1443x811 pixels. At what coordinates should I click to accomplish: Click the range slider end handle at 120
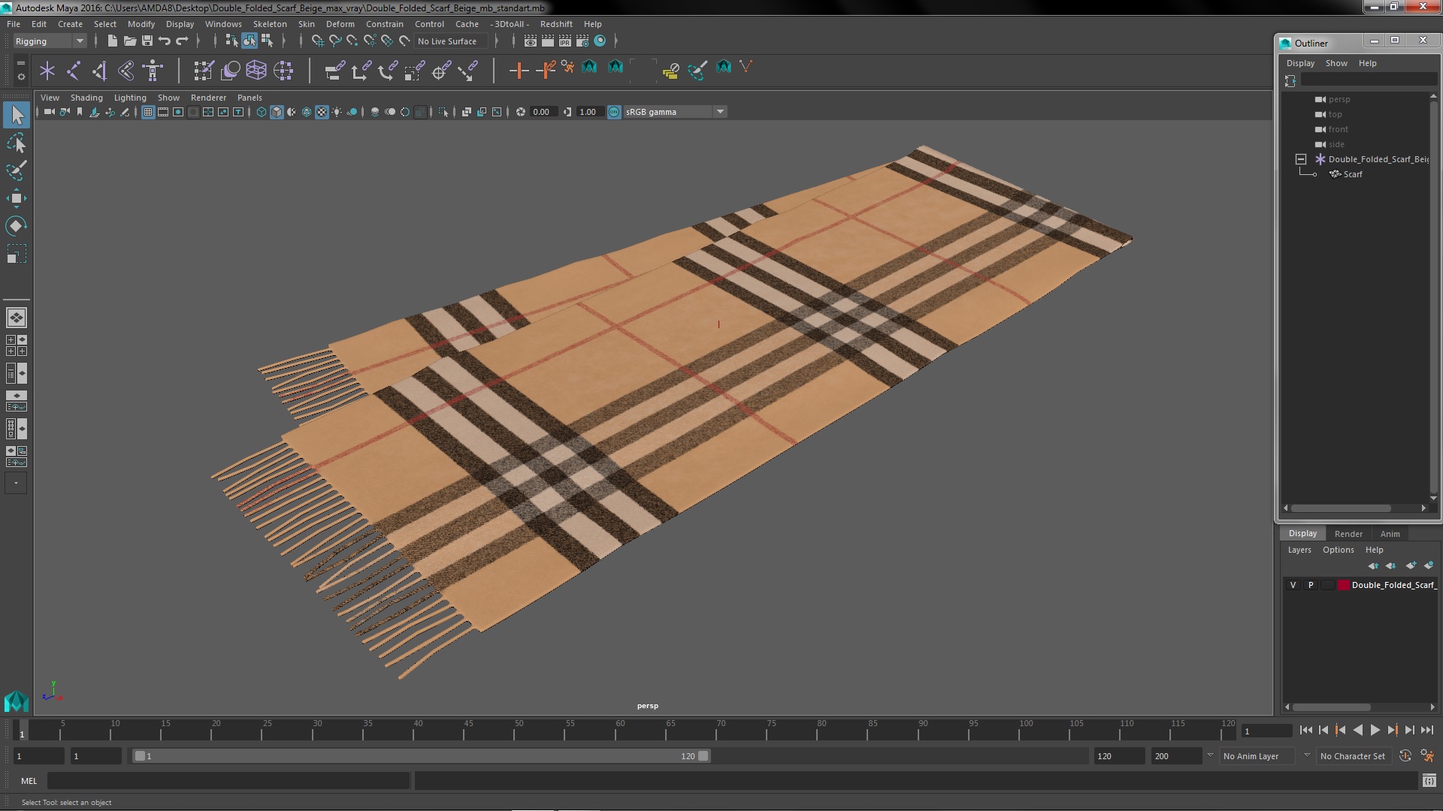coord(703,756)
